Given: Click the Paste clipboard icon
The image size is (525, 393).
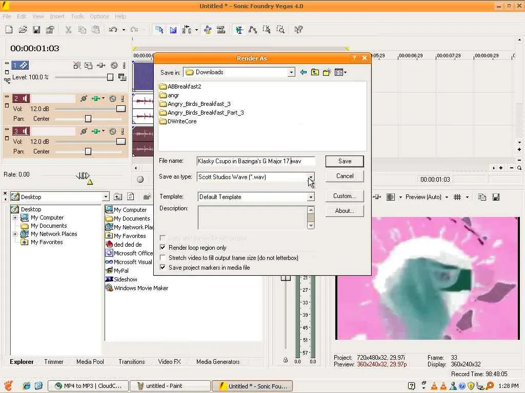Looking at the screenshot, I should click(x=95, y=30).
